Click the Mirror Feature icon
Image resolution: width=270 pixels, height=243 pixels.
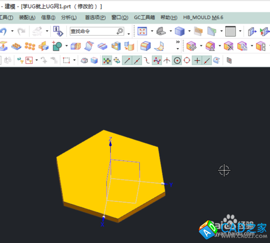point(44,46)
